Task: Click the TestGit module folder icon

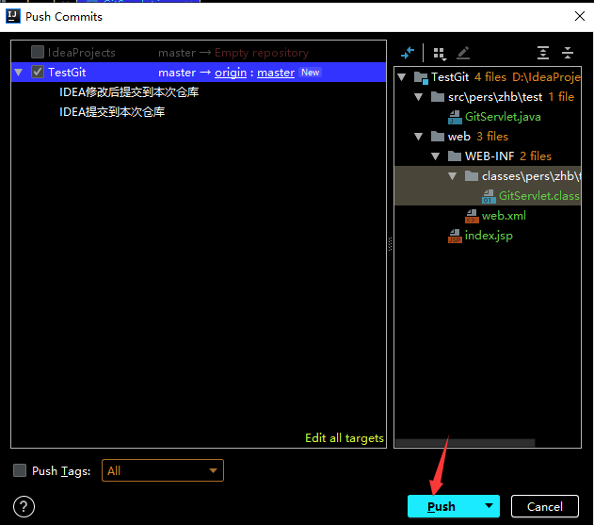Action: pos(421,77)
